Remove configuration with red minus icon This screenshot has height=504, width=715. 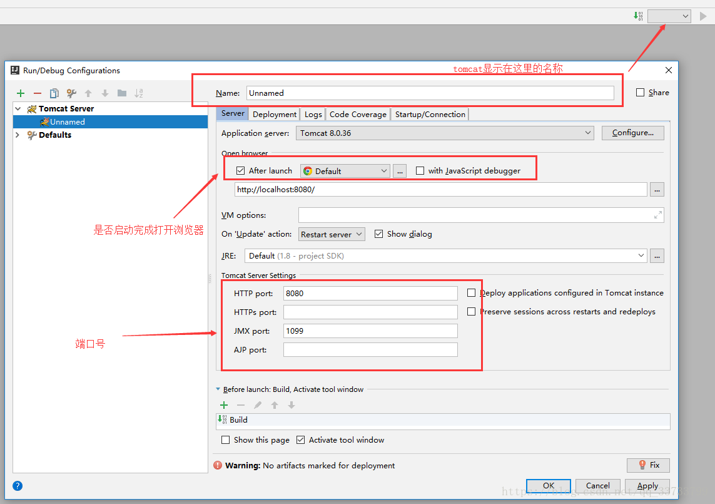(38, 93)
